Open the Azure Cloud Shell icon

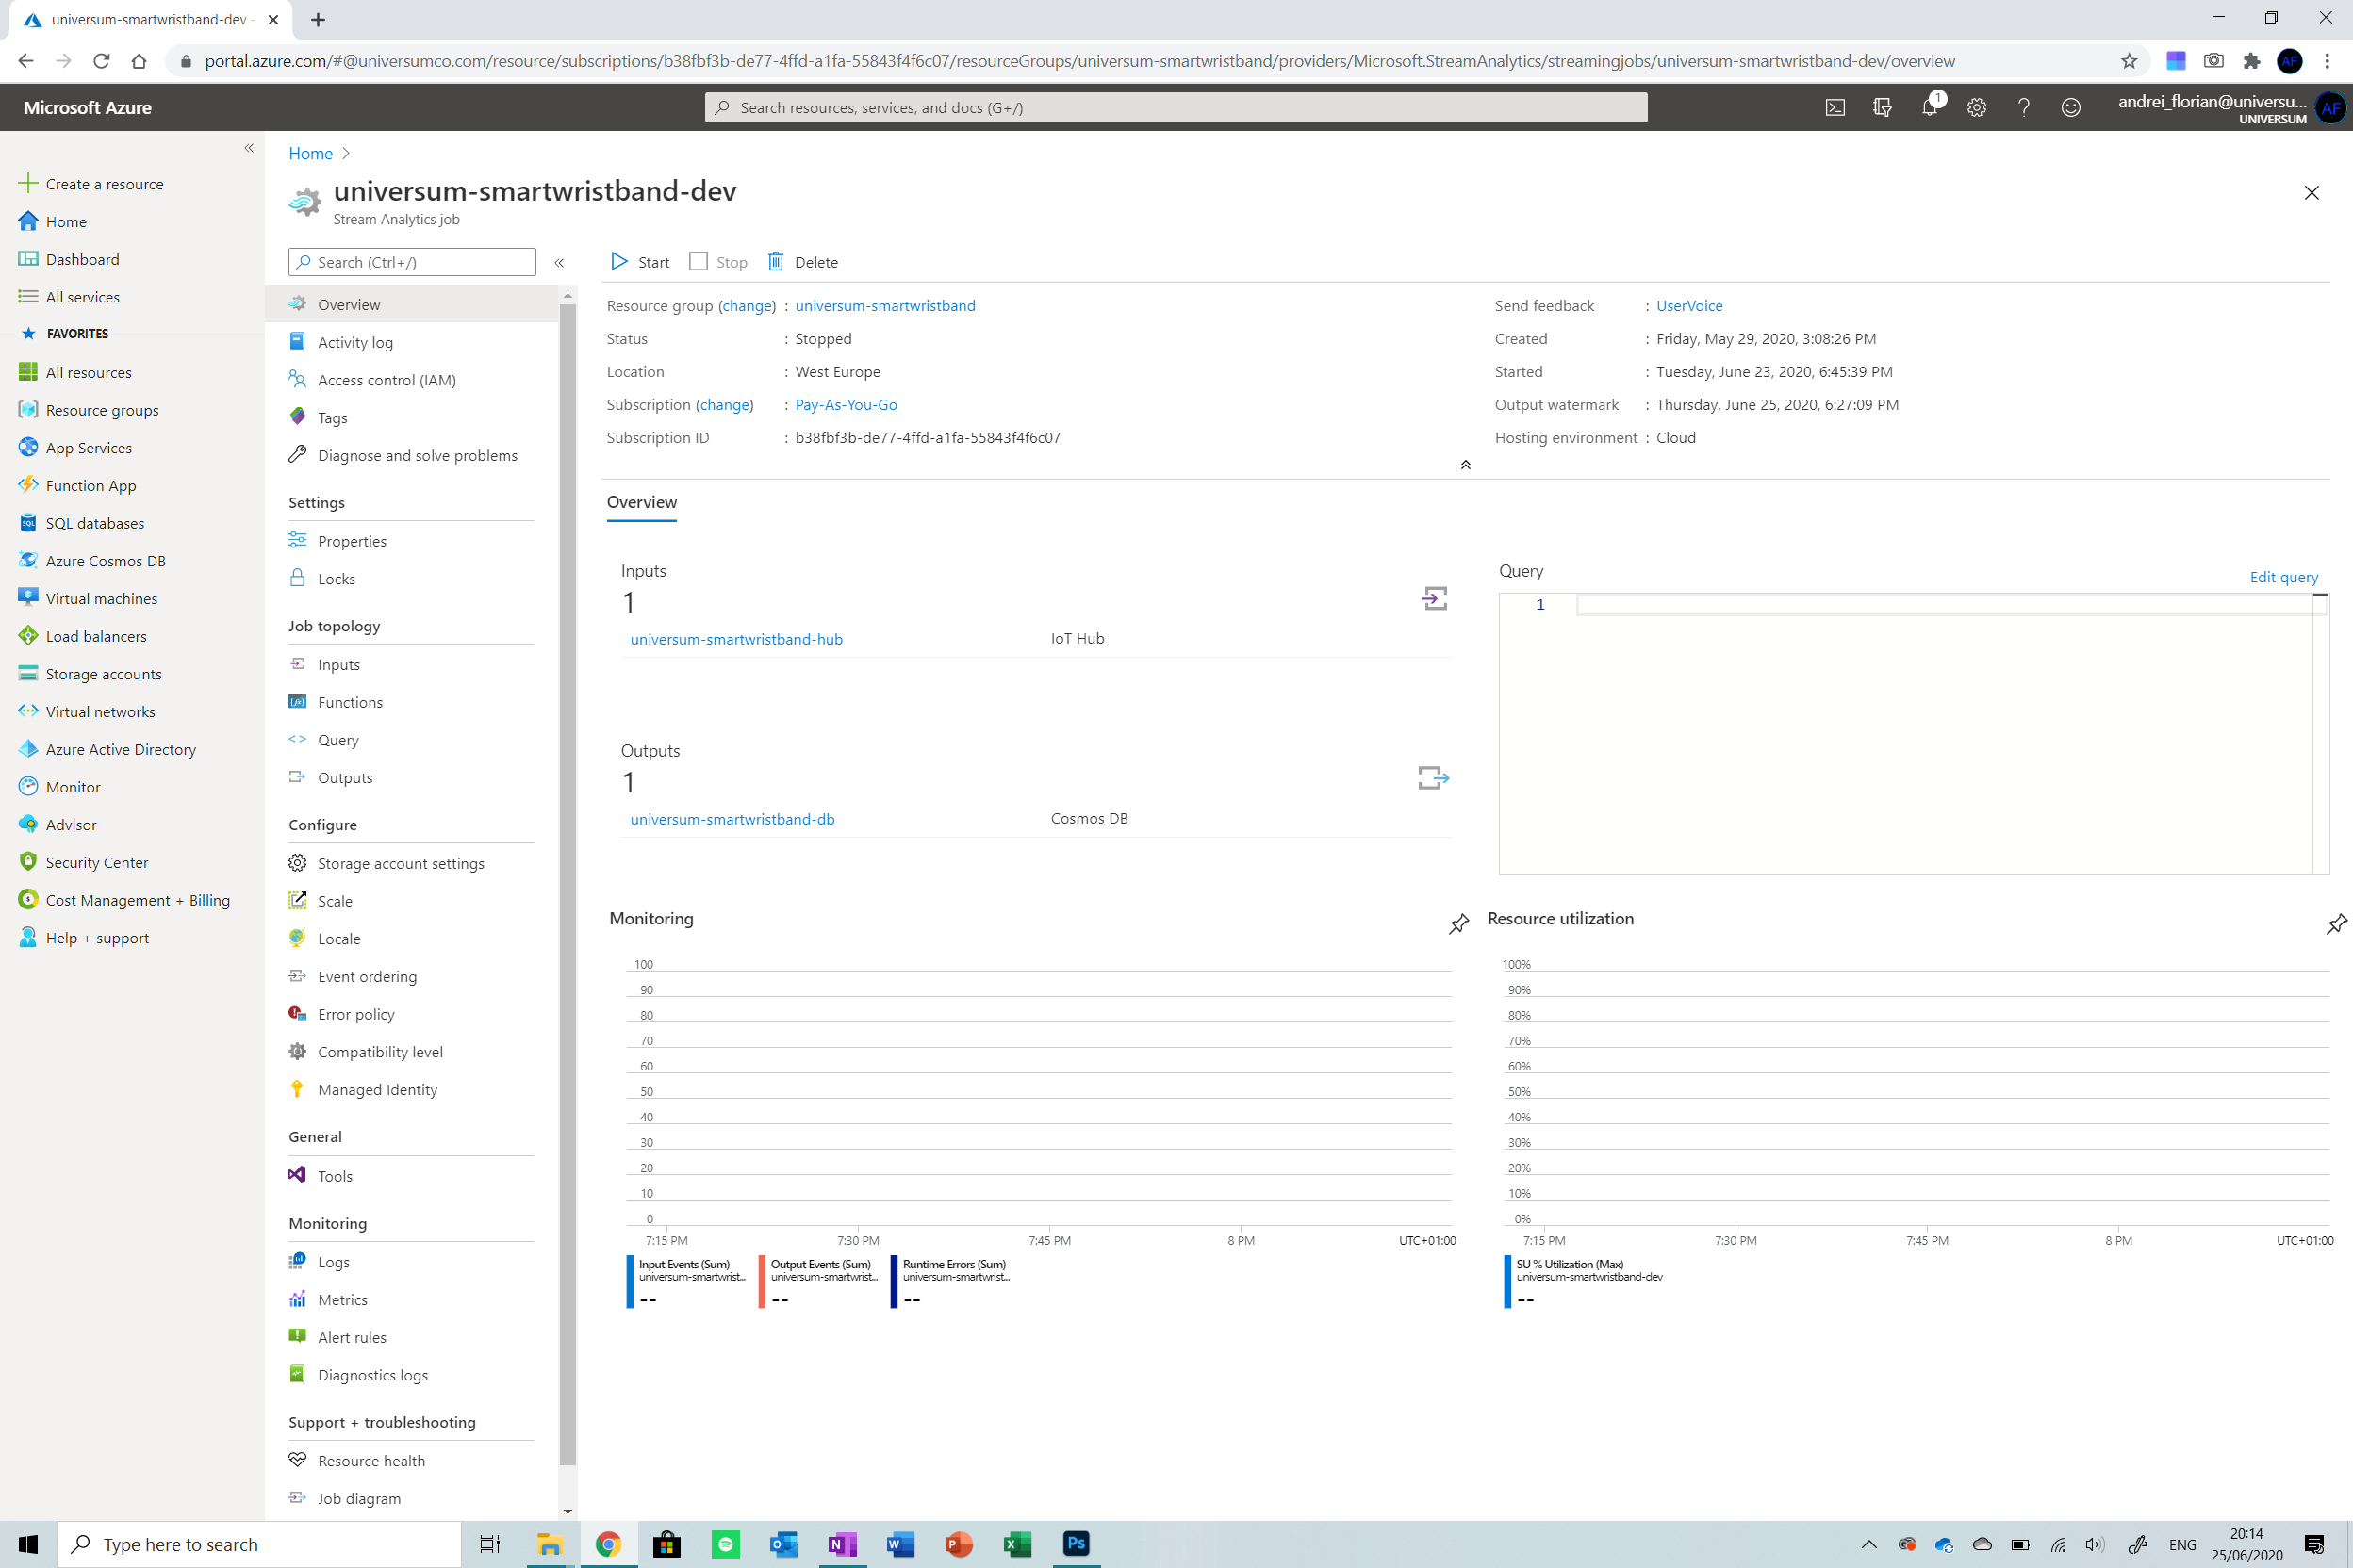point(1835,107)
